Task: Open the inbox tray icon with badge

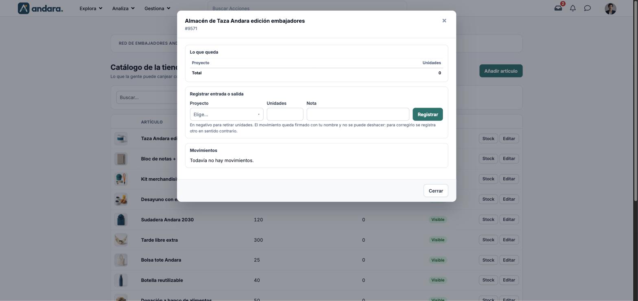Action: [x=558, y=8]
